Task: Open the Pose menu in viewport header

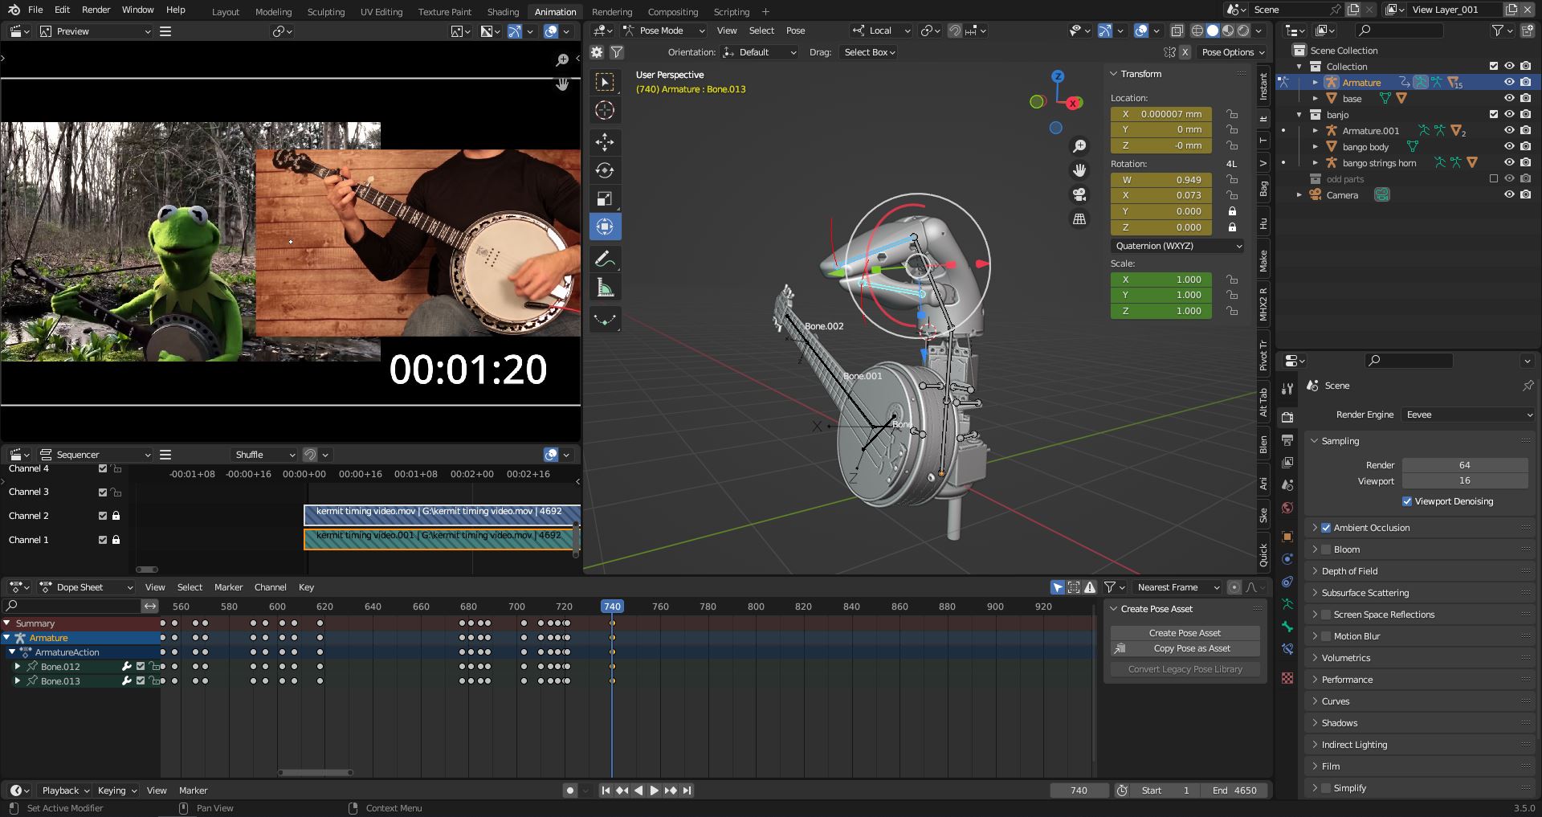Action: 795,31
